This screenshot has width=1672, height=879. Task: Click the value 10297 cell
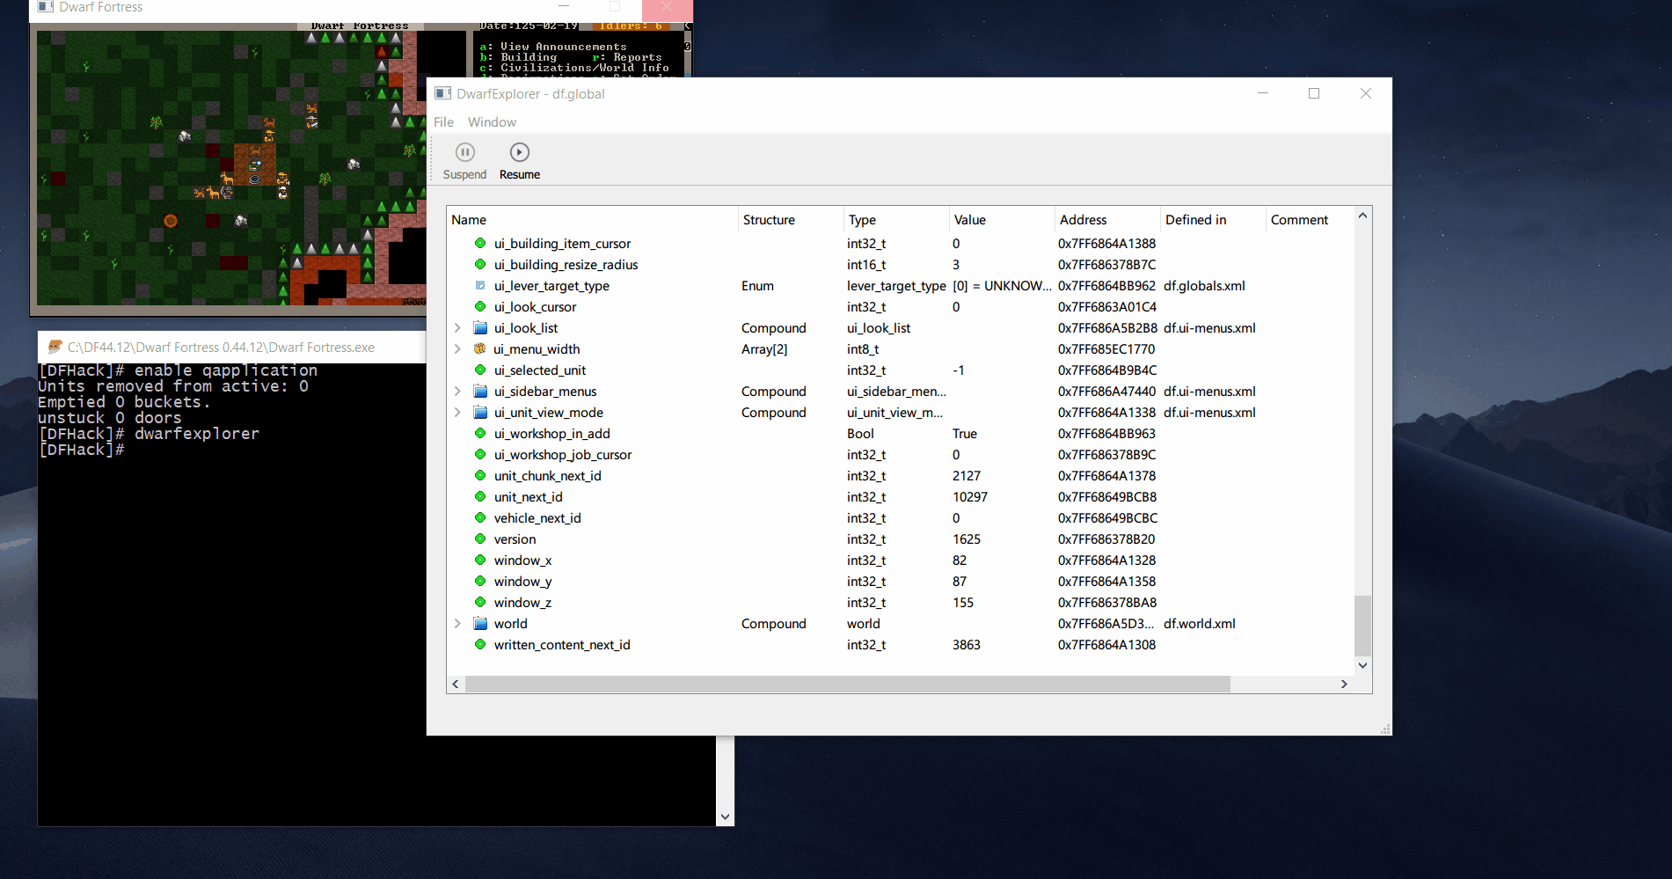(x=970, y=497)
